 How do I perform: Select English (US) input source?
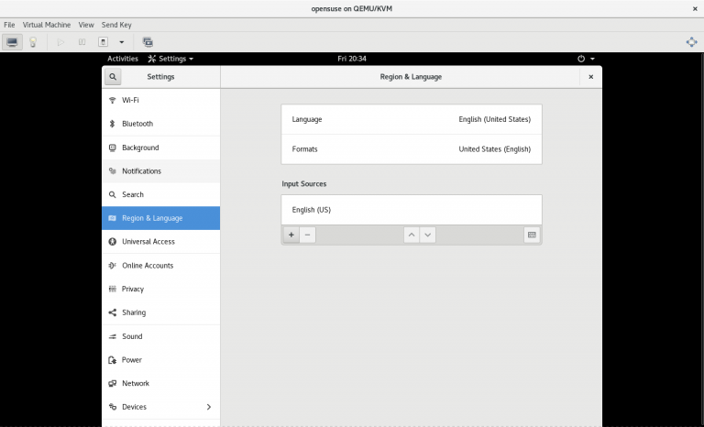pyautogui.click(x=411, y=210)
